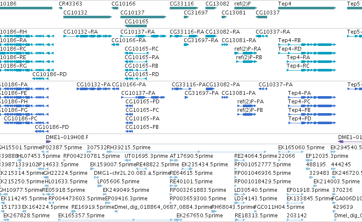Click protein Tep4-PD
The width and height of the screenshot is (362, 222).
pos(299,119)
